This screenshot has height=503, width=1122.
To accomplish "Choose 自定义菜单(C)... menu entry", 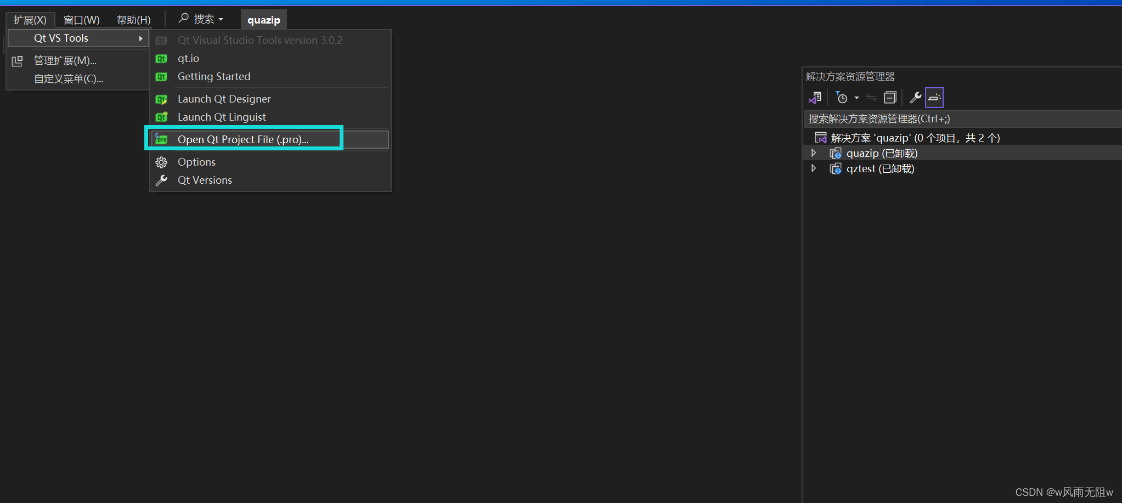I will click(x=69, y=79).
